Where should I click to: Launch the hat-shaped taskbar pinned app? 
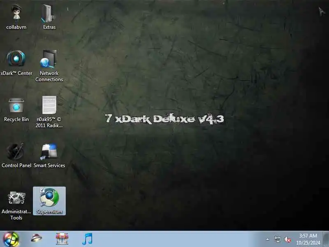(37, 238)
